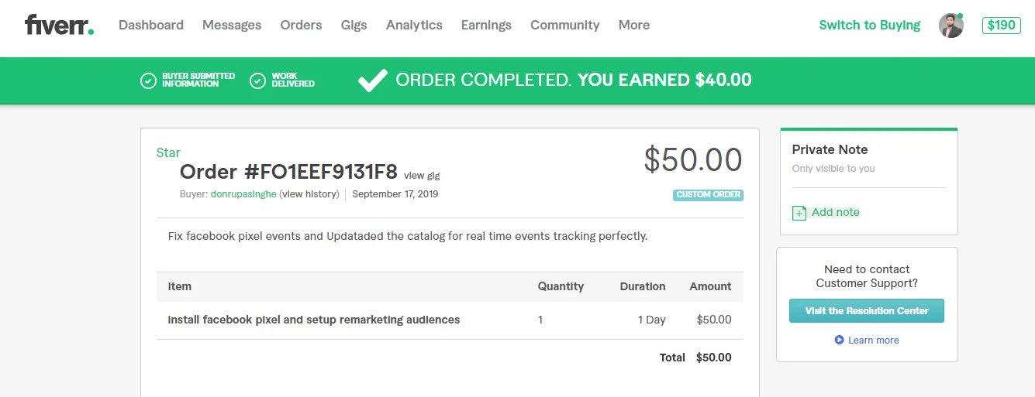Image resolution: width=1035 pixels, height=397 pixels.
Task: Click the Add note plus icon
Action: point(799,213)
